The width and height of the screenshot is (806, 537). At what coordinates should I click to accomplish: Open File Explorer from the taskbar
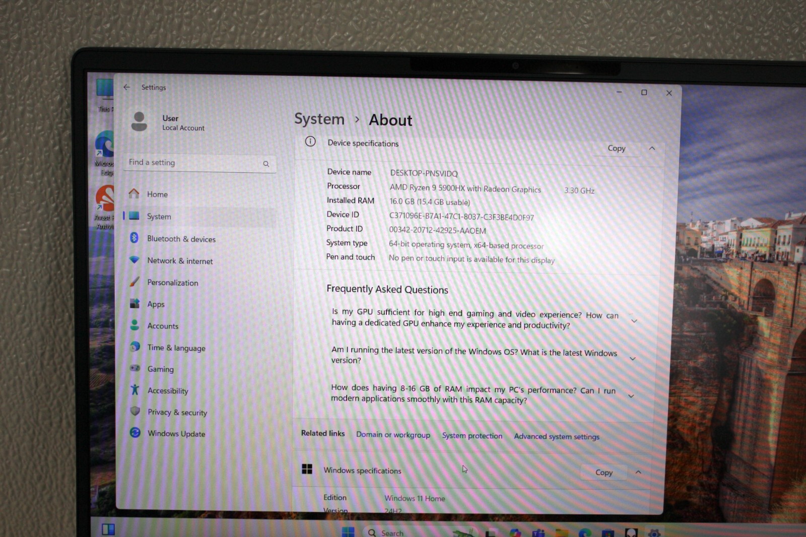[x=562, y=533]
